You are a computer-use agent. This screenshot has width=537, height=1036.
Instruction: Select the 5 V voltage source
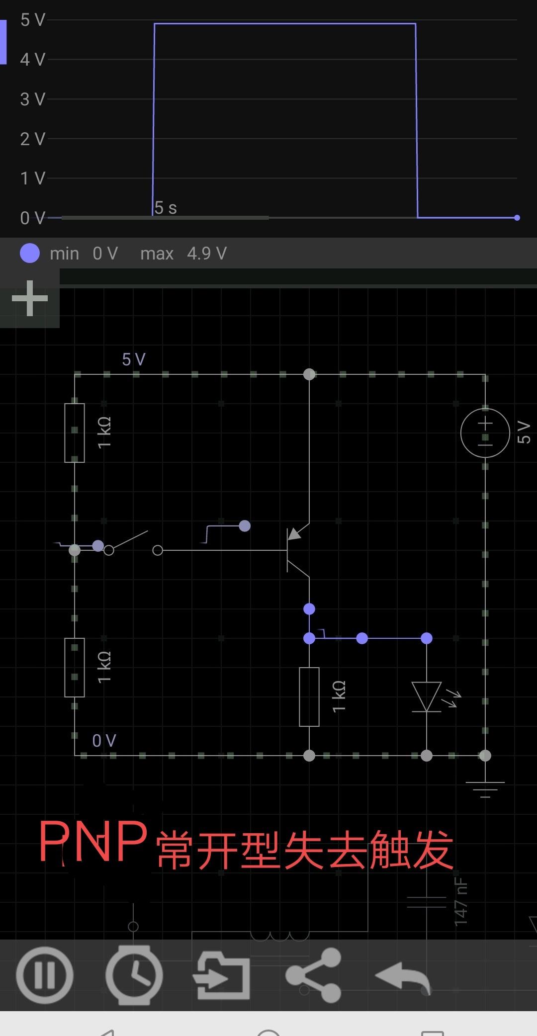[485, 432]
